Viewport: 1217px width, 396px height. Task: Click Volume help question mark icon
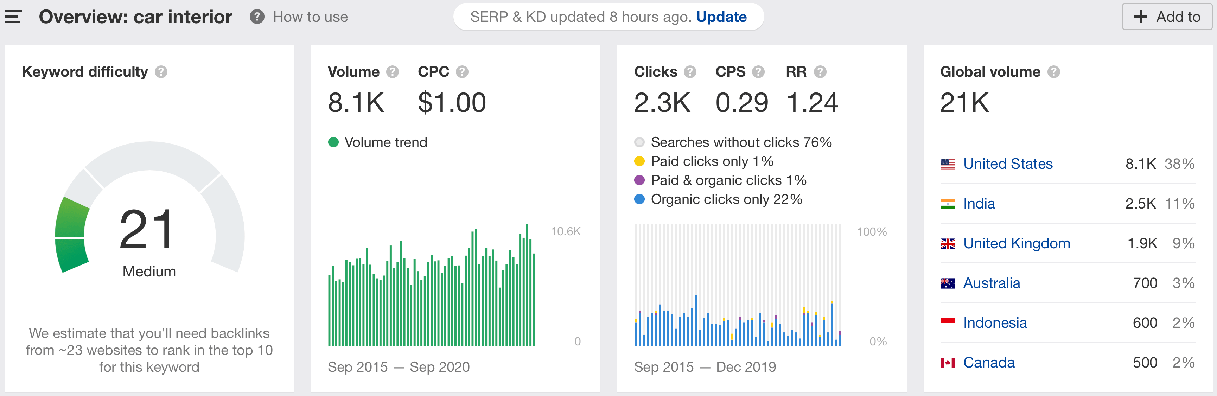pos(392,72)
